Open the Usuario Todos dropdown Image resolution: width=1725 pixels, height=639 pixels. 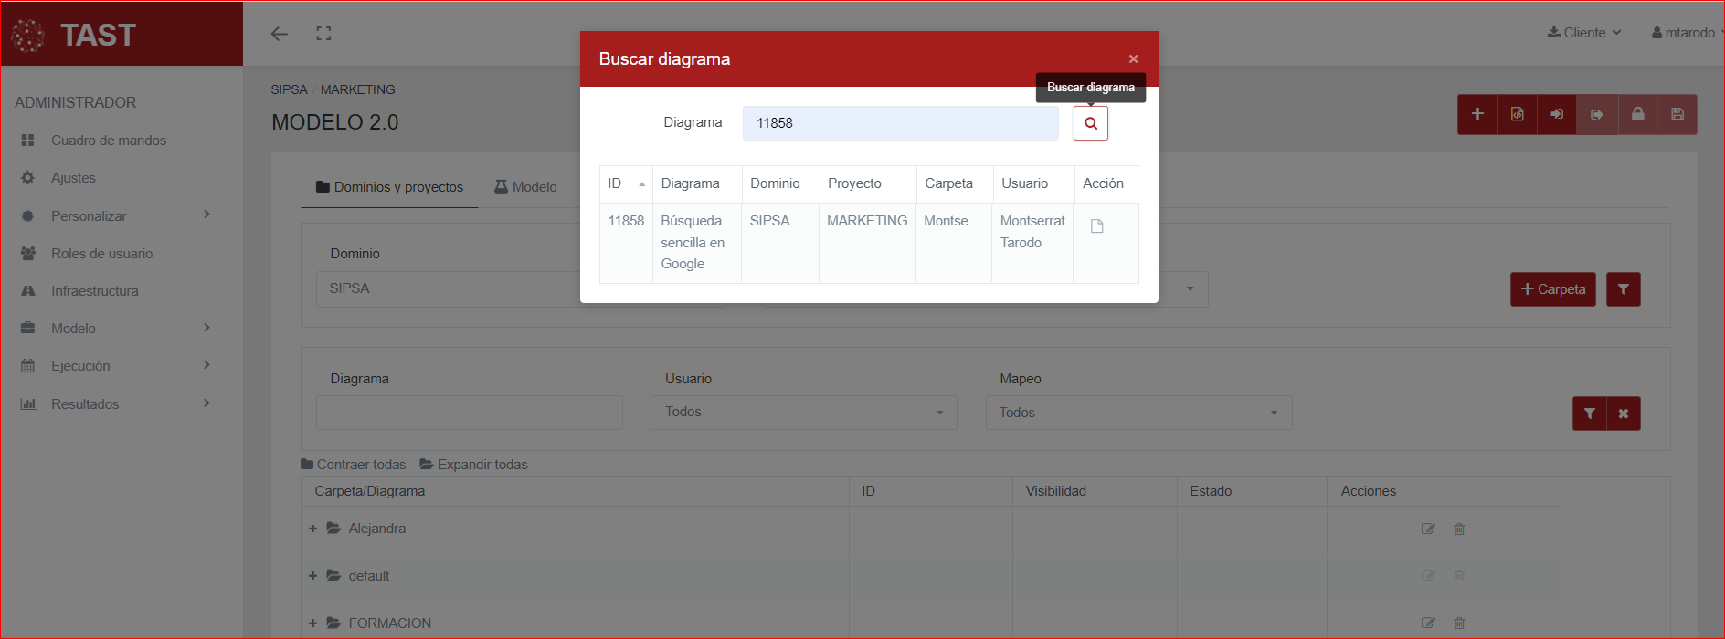click(803, 413)
